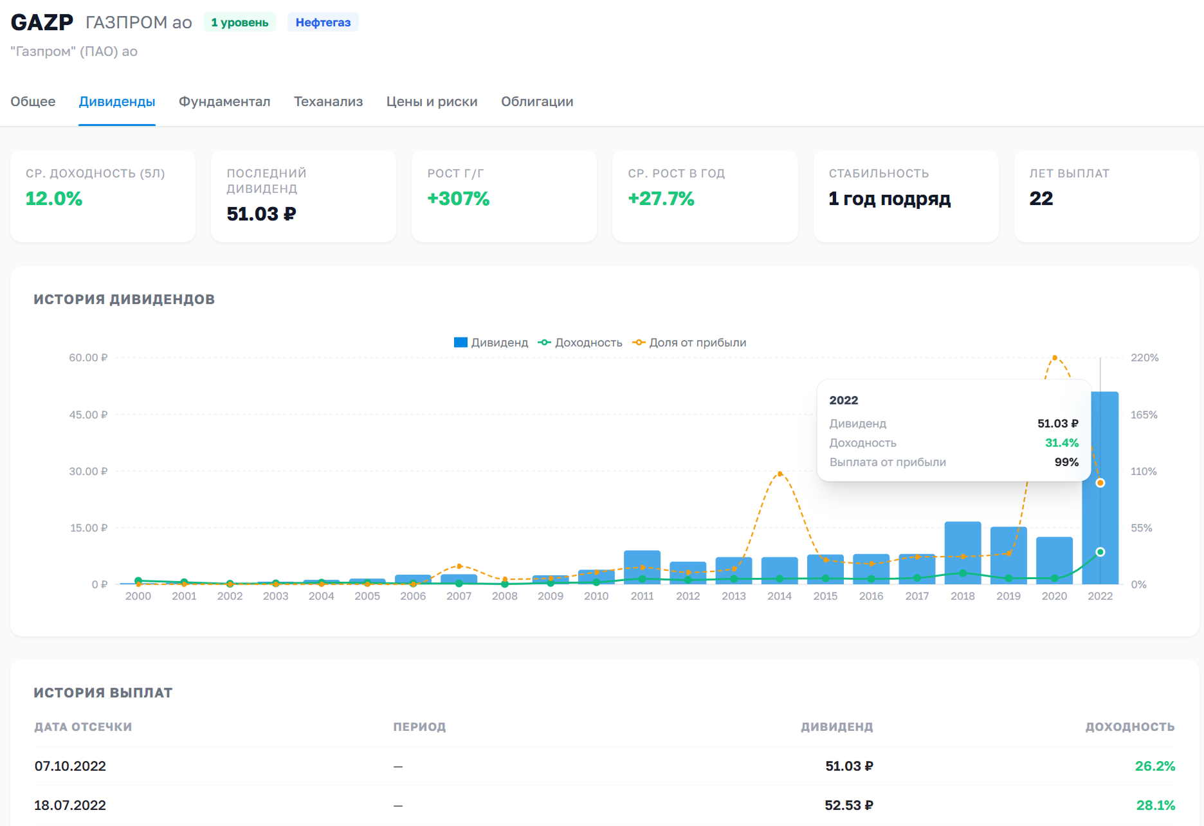This screenshot has height=826, width=1204.
Task: Click the green yield point for 2022
Action: 1100,552
